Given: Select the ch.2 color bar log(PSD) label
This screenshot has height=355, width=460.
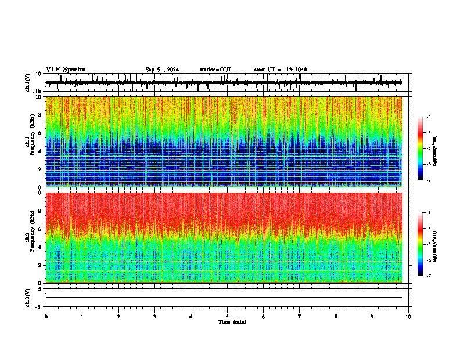Looking at the screenshot, I should coord(434,247).
